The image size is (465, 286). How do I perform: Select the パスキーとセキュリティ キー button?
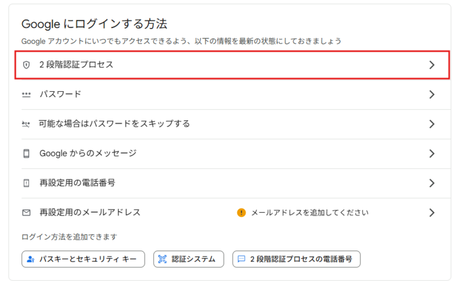(83, 259)
